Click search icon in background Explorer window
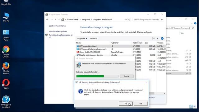The height and width of the screenshot is (112, 199). pos(193,28)
